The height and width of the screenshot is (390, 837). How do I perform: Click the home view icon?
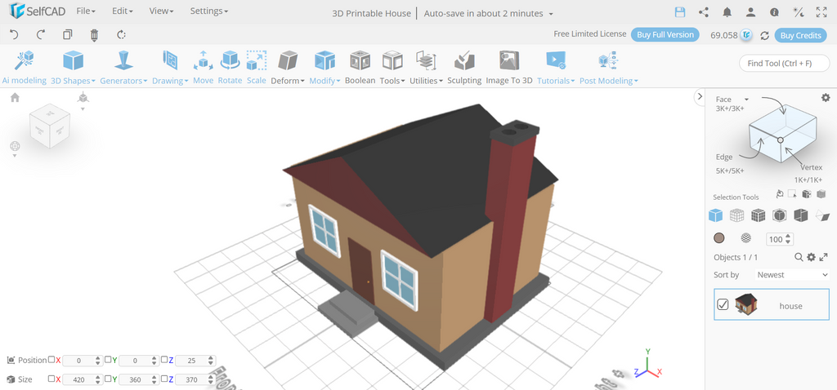[x=15, y=98]
